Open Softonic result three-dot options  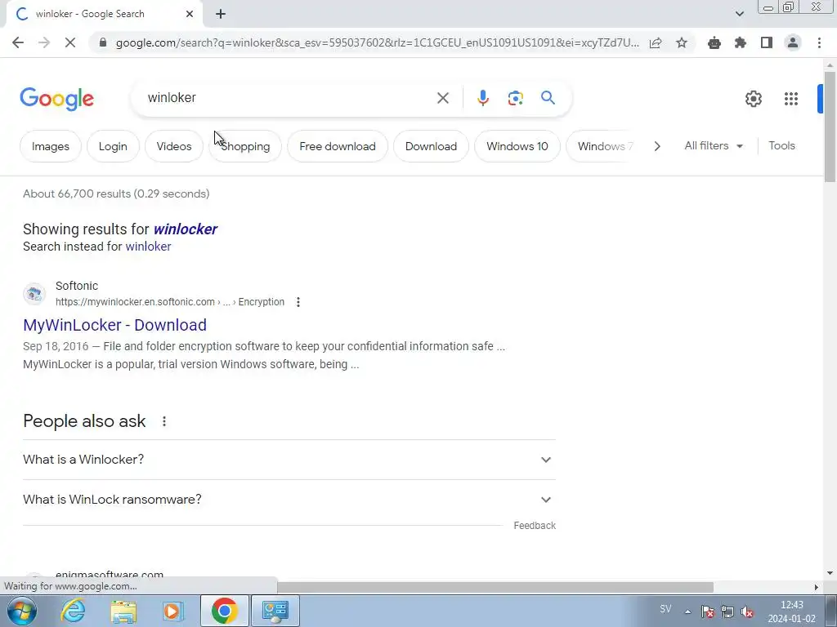pyautogui.click(x=298, y=302)
